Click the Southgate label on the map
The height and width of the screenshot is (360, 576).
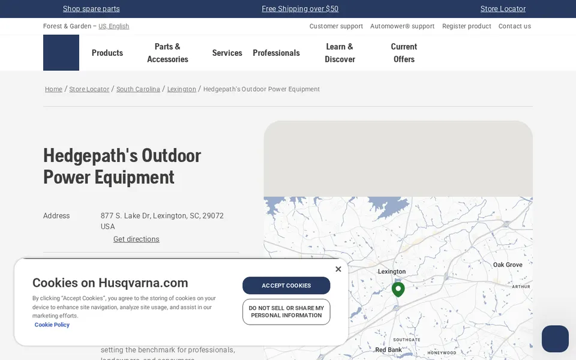point(407,340)
